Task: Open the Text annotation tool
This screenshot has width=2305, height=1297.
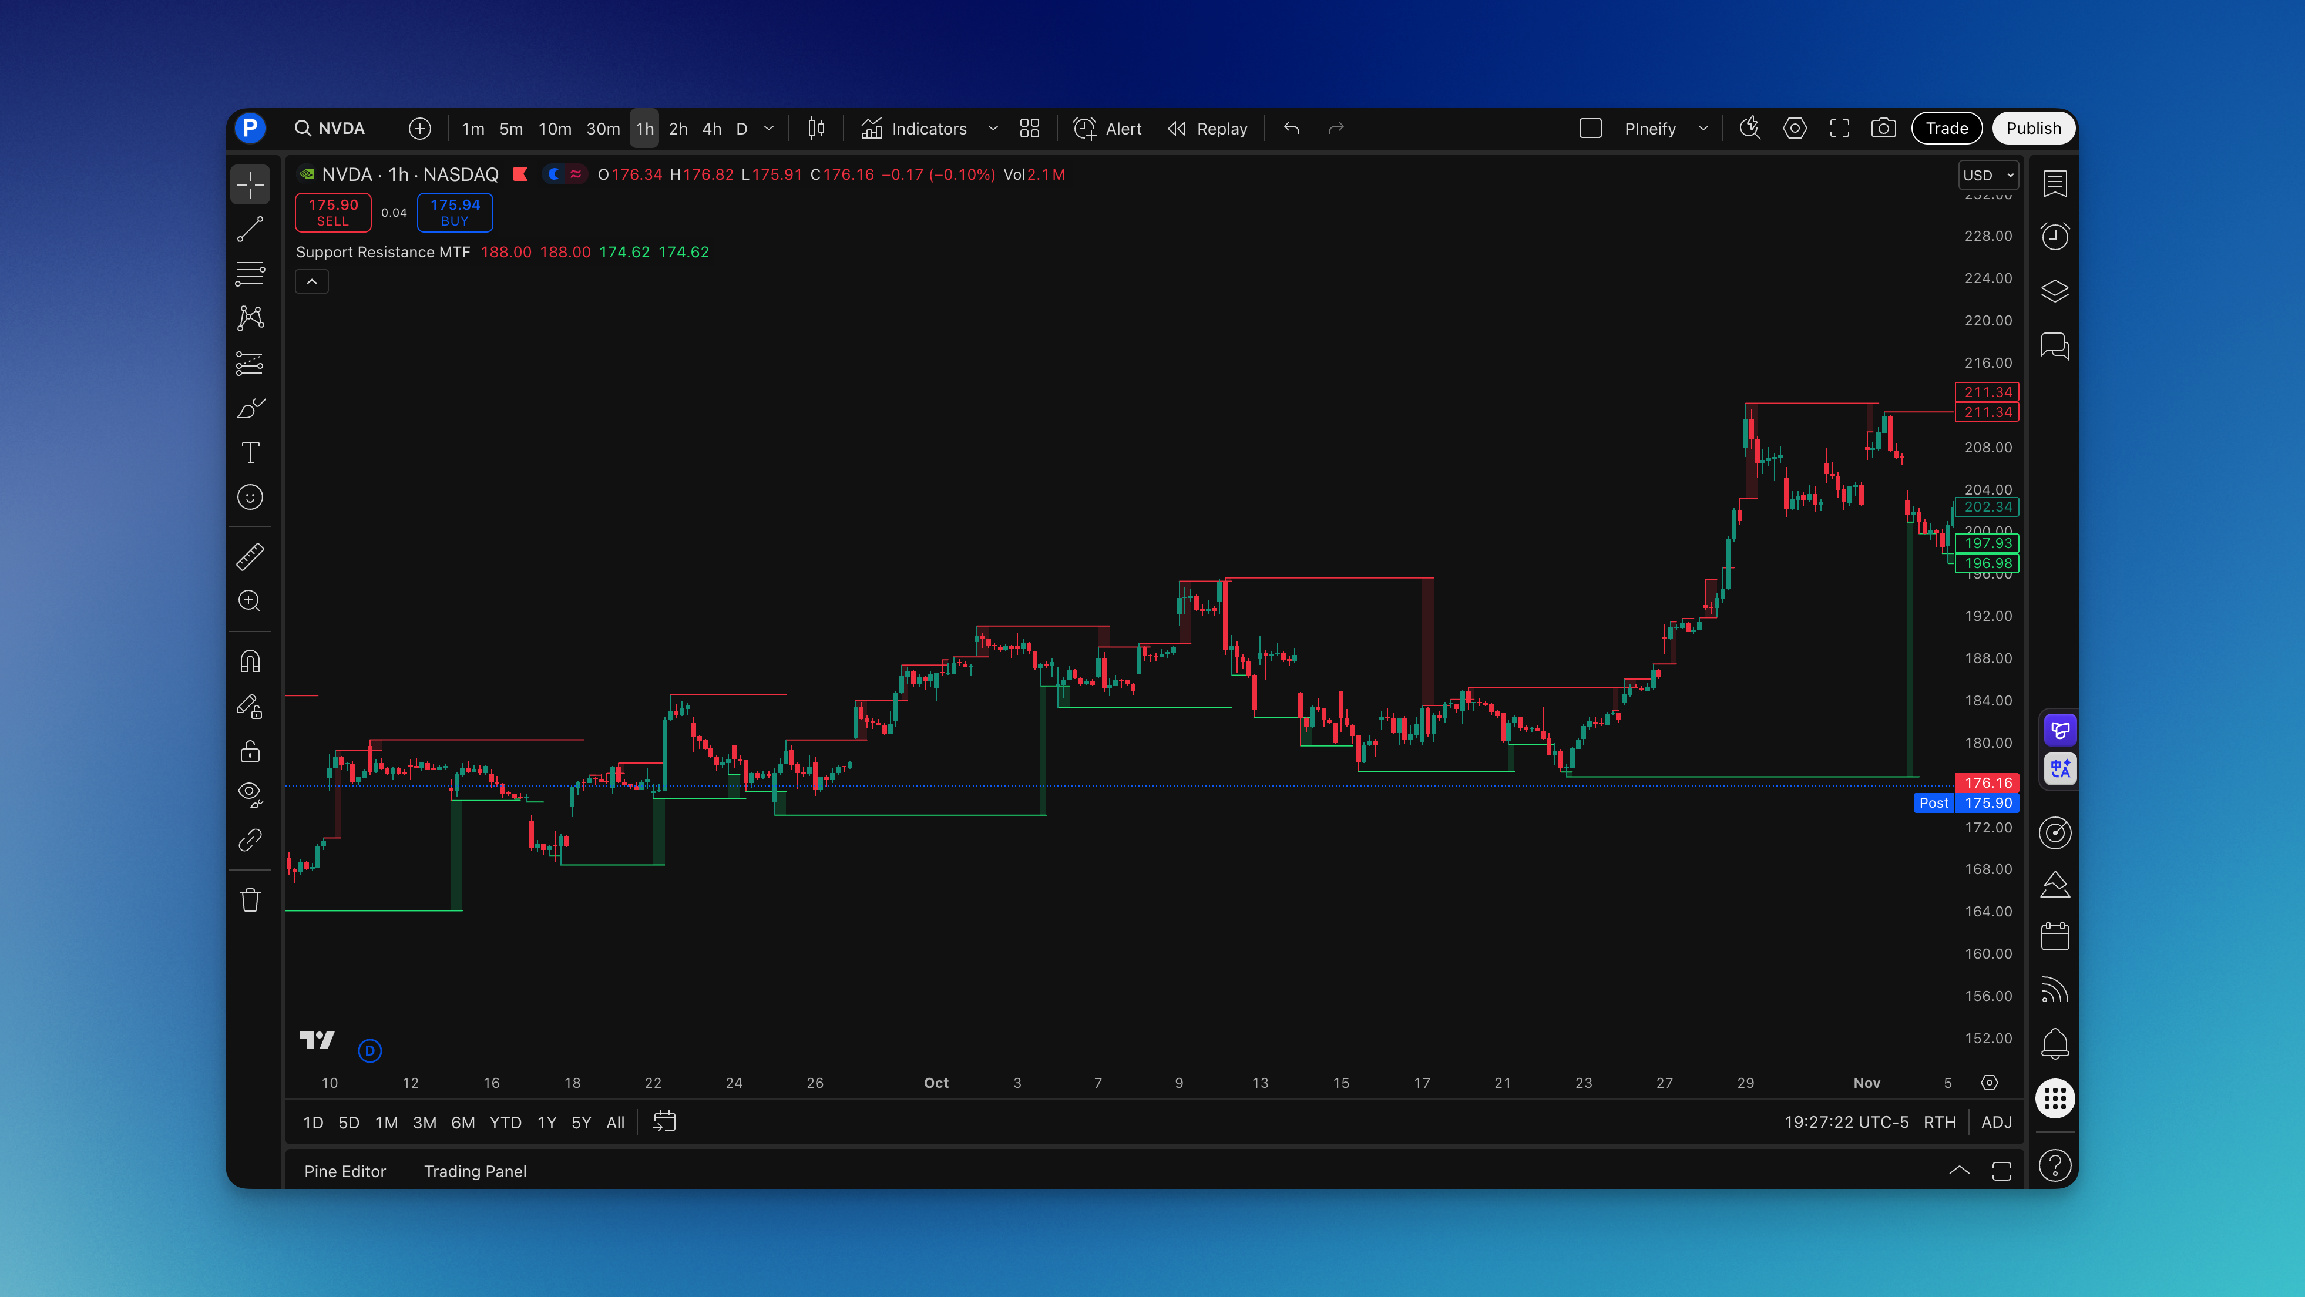Action: coord(251,452)
